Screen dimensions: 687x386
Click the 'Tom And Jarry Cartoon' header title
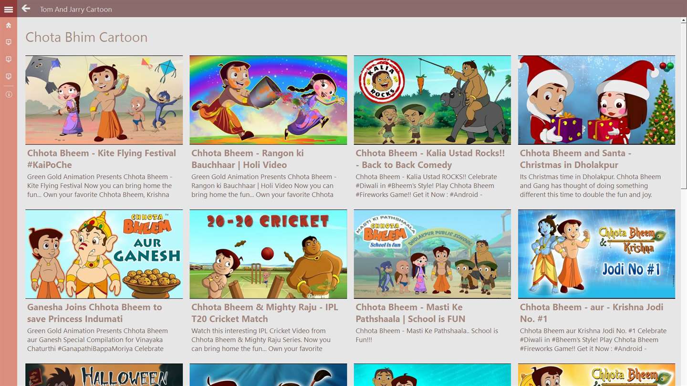[x=76, y=9]
